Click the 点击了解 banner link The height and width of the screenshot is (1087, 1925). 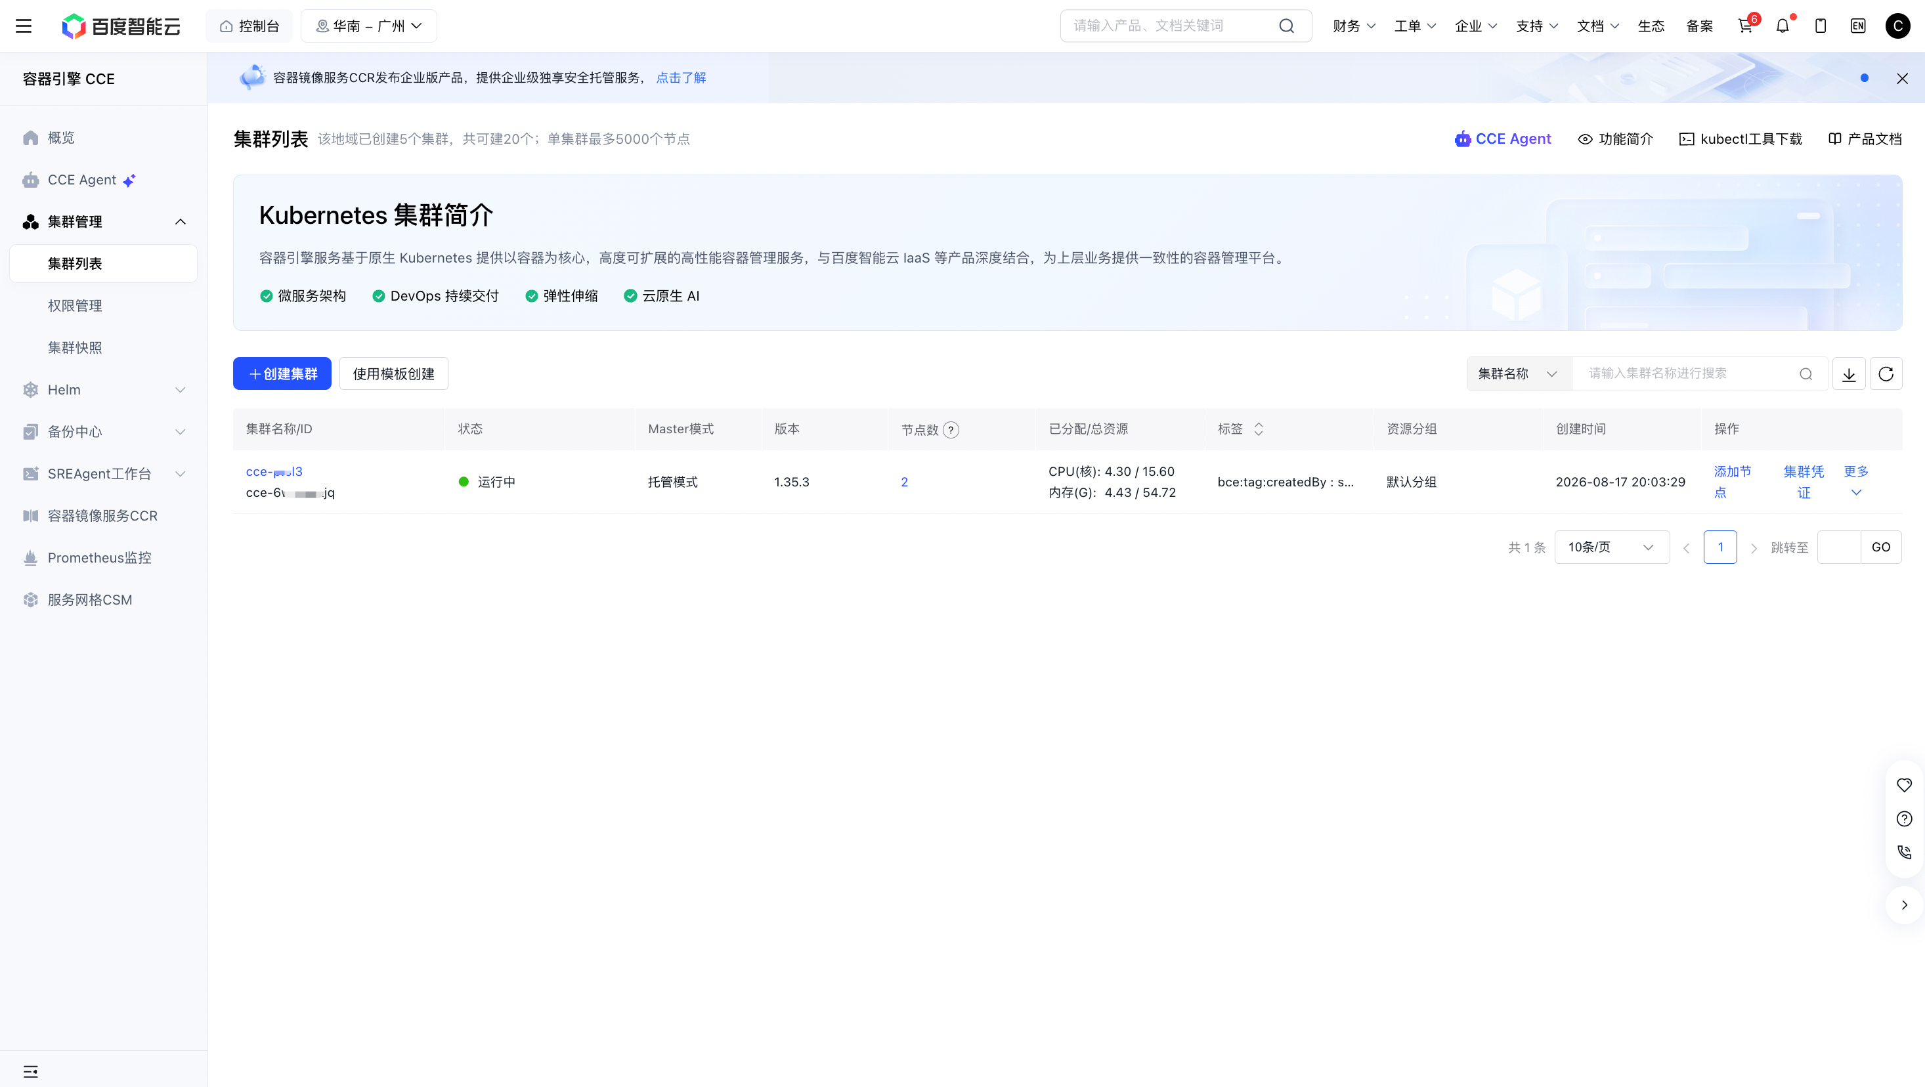coord(681,77)
